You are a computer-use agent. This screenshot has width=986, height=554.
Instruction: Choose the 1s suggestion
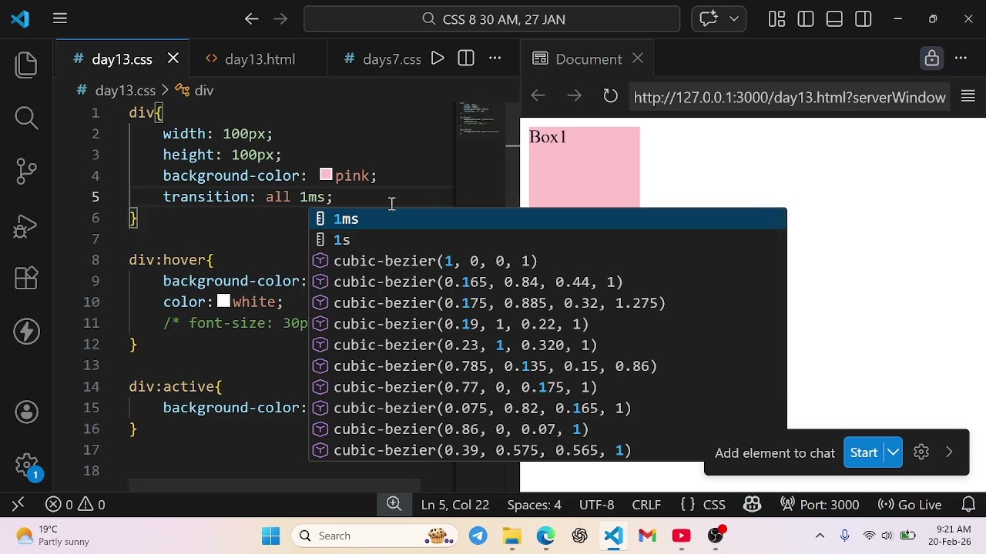548,240
